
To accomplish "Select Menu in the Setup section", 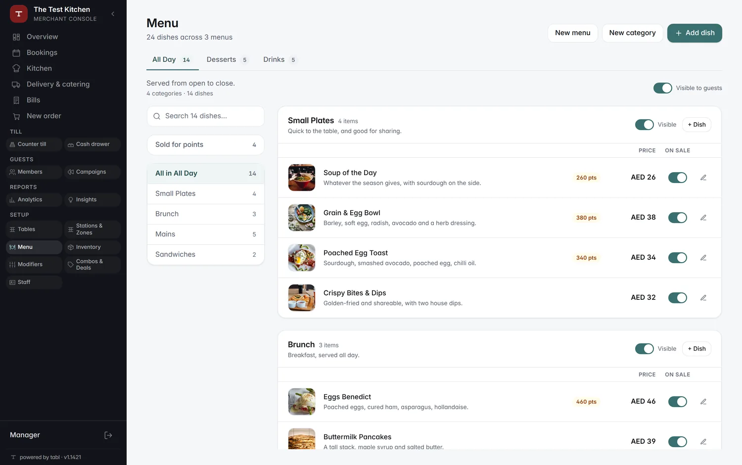I will 34,247.
